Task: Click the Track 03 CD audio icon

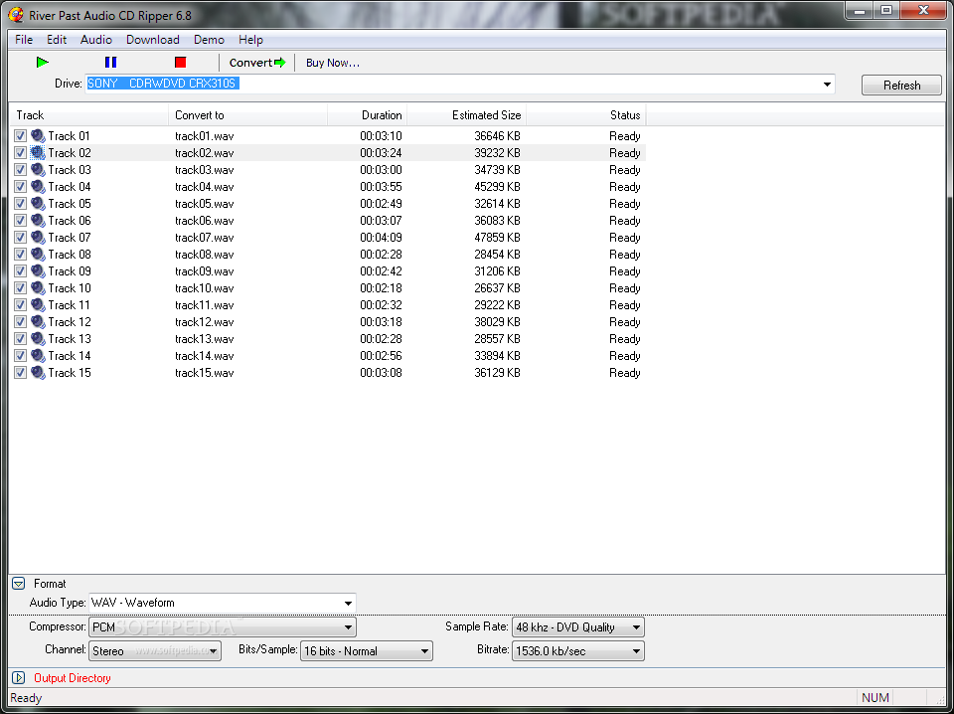Action: [38, 170]
